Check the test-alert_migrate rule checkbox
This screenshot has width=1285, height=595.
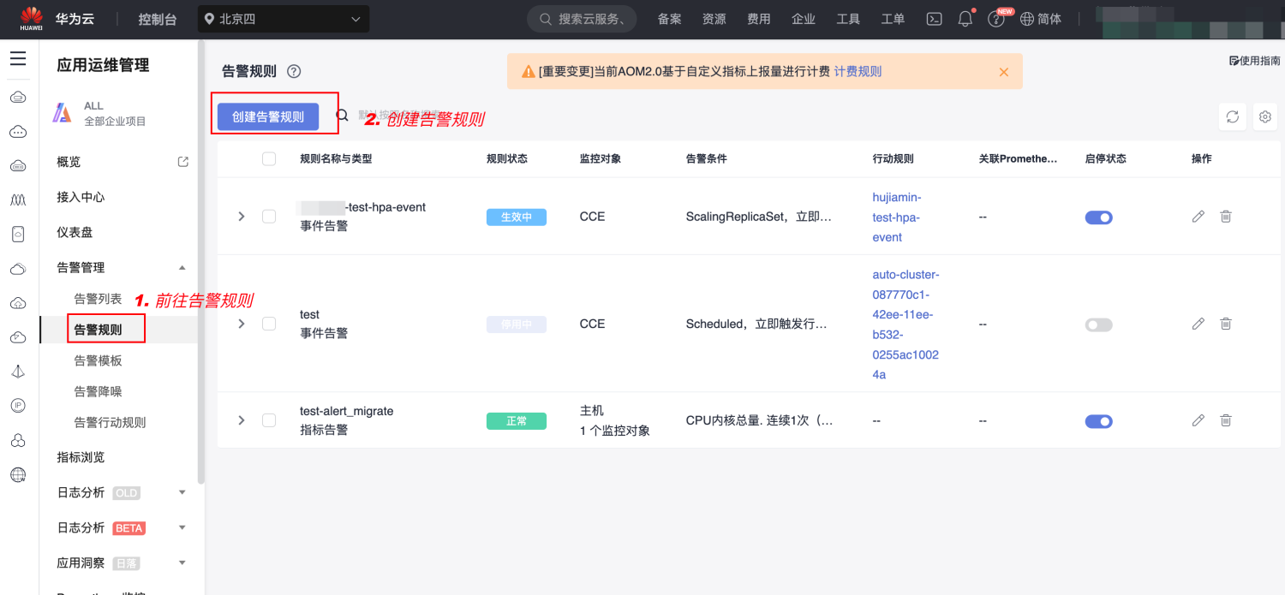click(x=269, y=420)
